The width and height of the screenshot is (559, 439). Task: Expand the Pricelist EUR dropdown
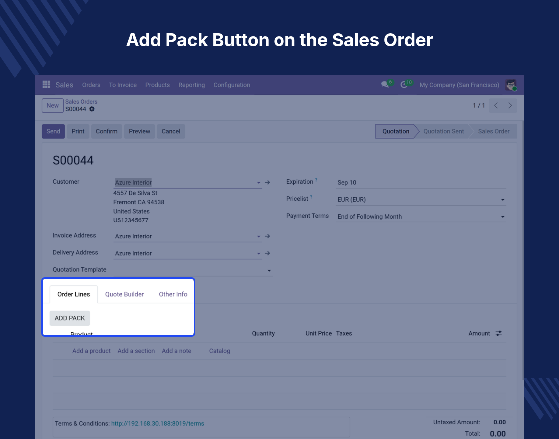(x=502, y=200)
